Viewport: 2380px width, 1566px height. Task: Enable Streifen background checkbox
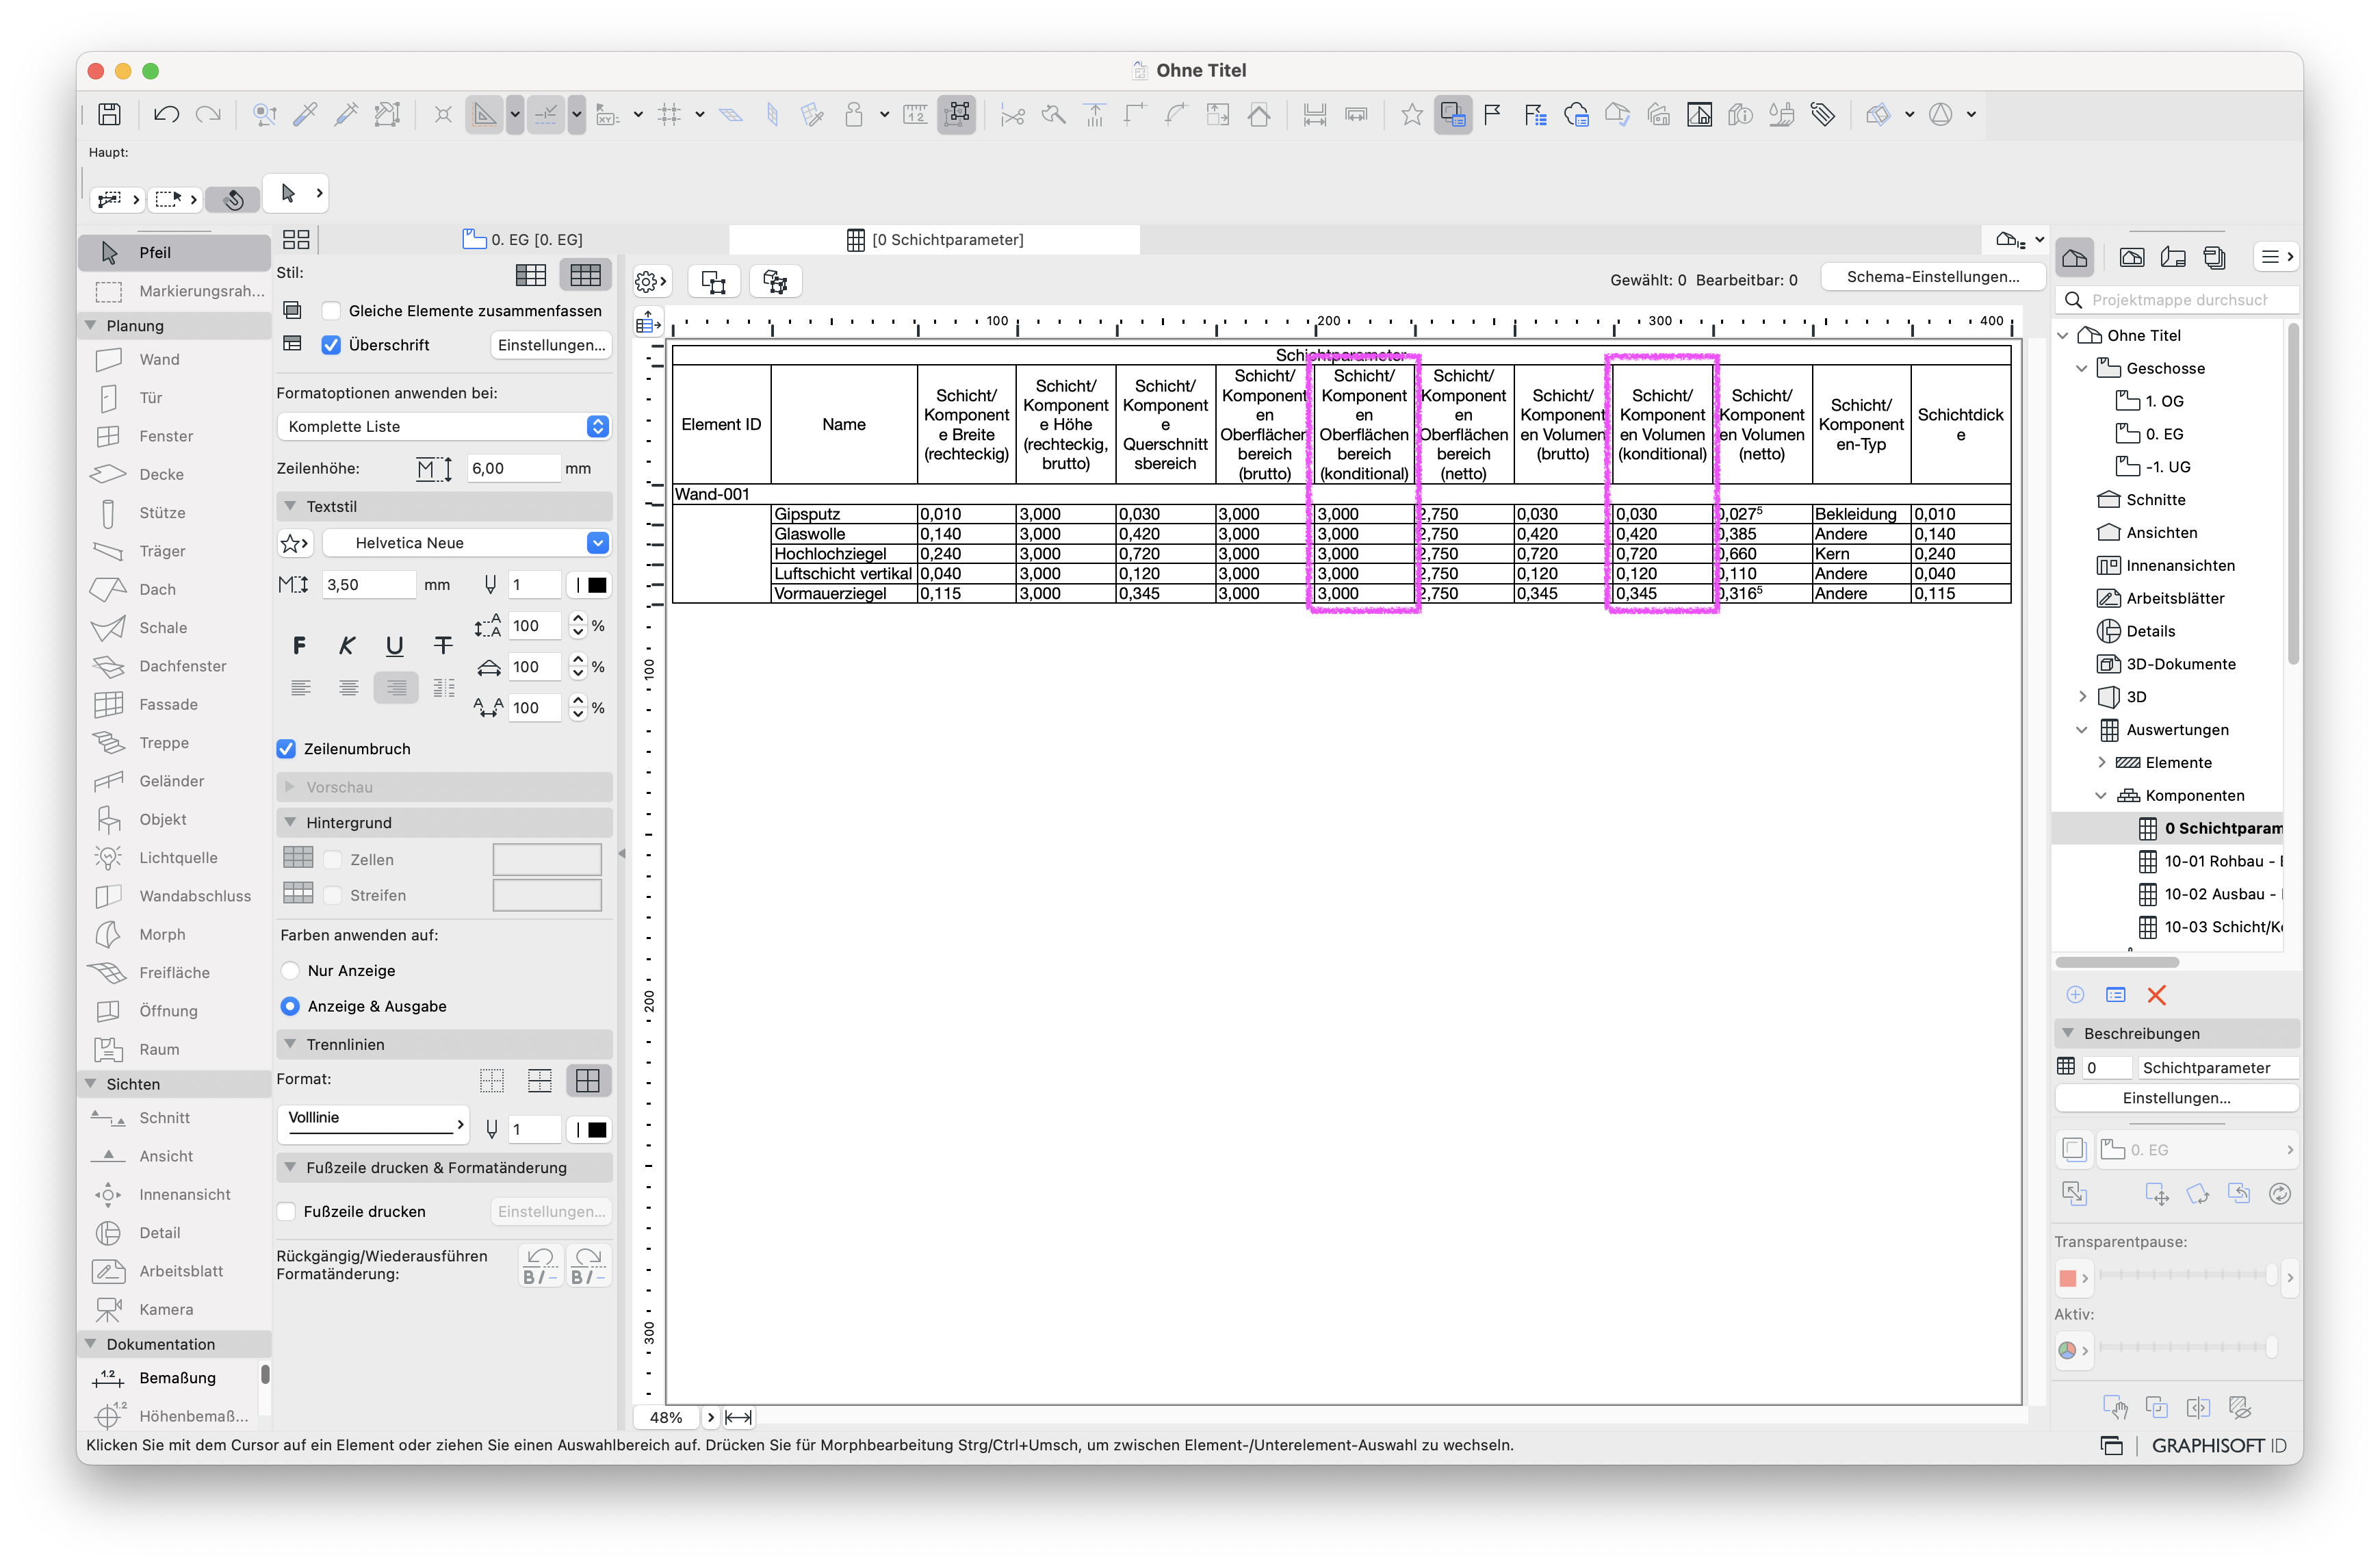click(334, 895)
